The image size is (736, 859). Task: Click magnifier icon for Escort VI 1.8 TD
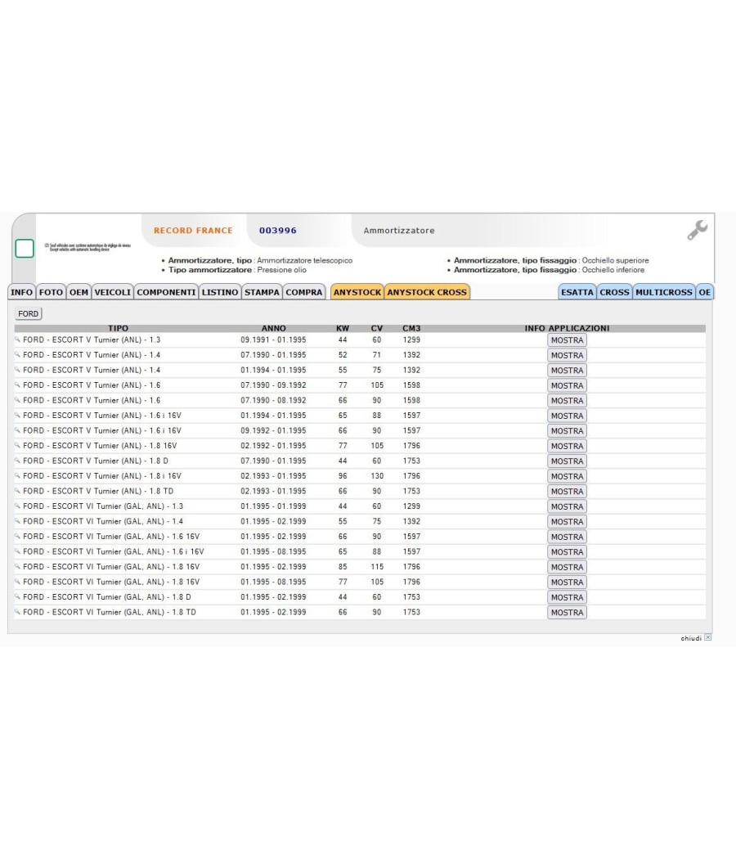point(17,613)
